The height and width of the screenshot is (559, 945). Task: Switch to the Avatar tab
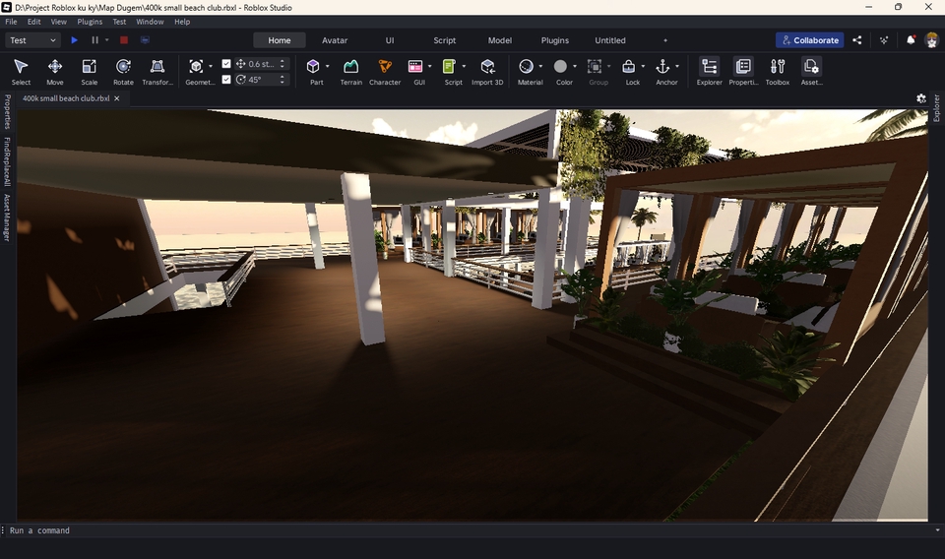[x=335, y=40]
